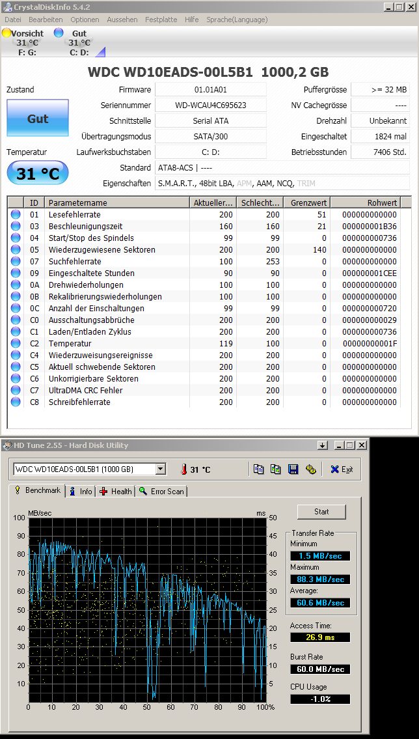419x739 pixels.
Task: Click status orb for Aktuell schwebende Sektoren row
Action: click(16, 367)
